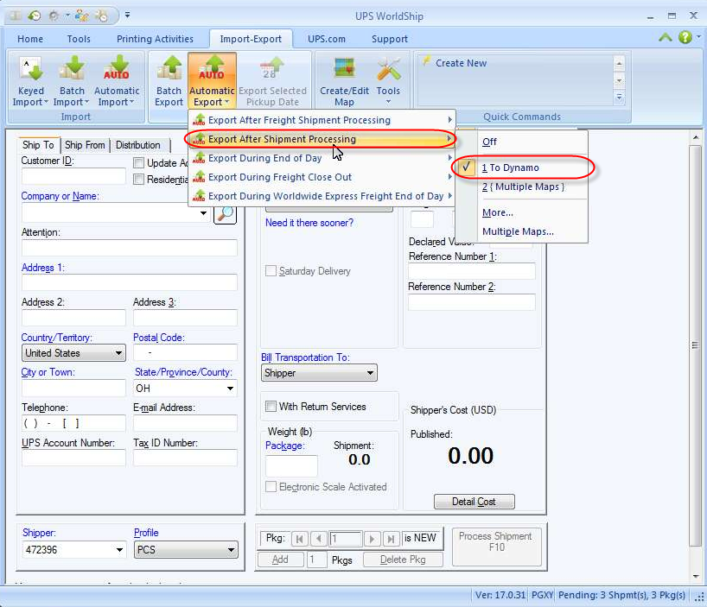The width and height of the screenshot is (707, 607).
Task: Check the Update Address Book checkbox
Action: point(139,163)
